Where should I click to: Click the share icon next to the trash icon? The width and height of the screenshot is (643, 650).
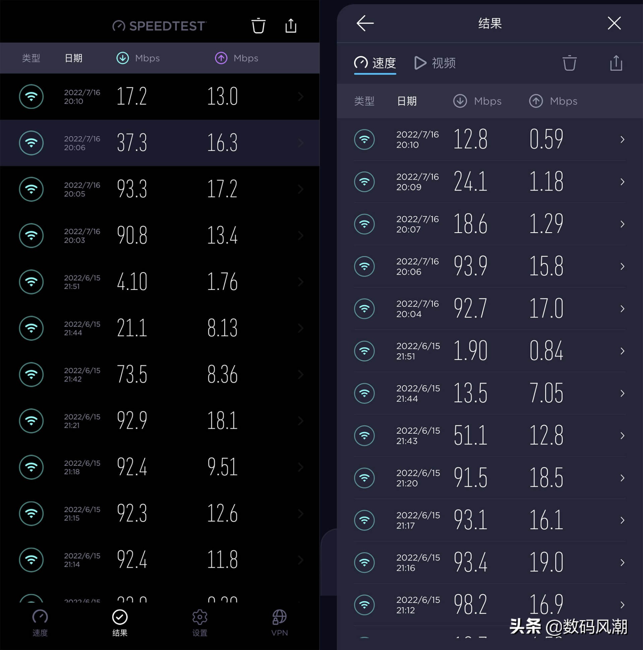[x=290, y=25]
